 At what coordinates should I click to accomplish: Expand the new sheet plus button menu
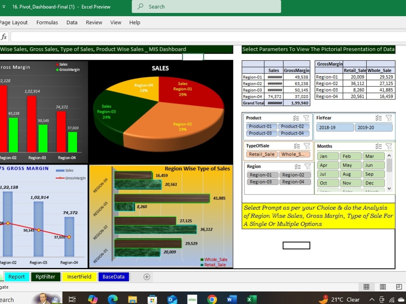(x=147, y=276)
